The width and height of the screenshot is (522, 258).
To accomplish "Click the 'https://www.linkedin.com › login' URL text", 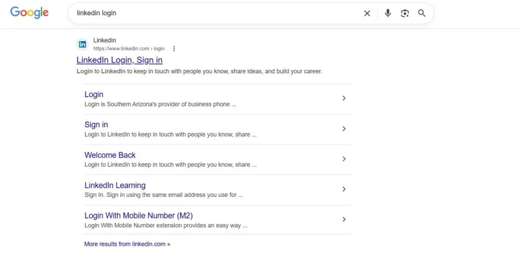I will point(129,48).
